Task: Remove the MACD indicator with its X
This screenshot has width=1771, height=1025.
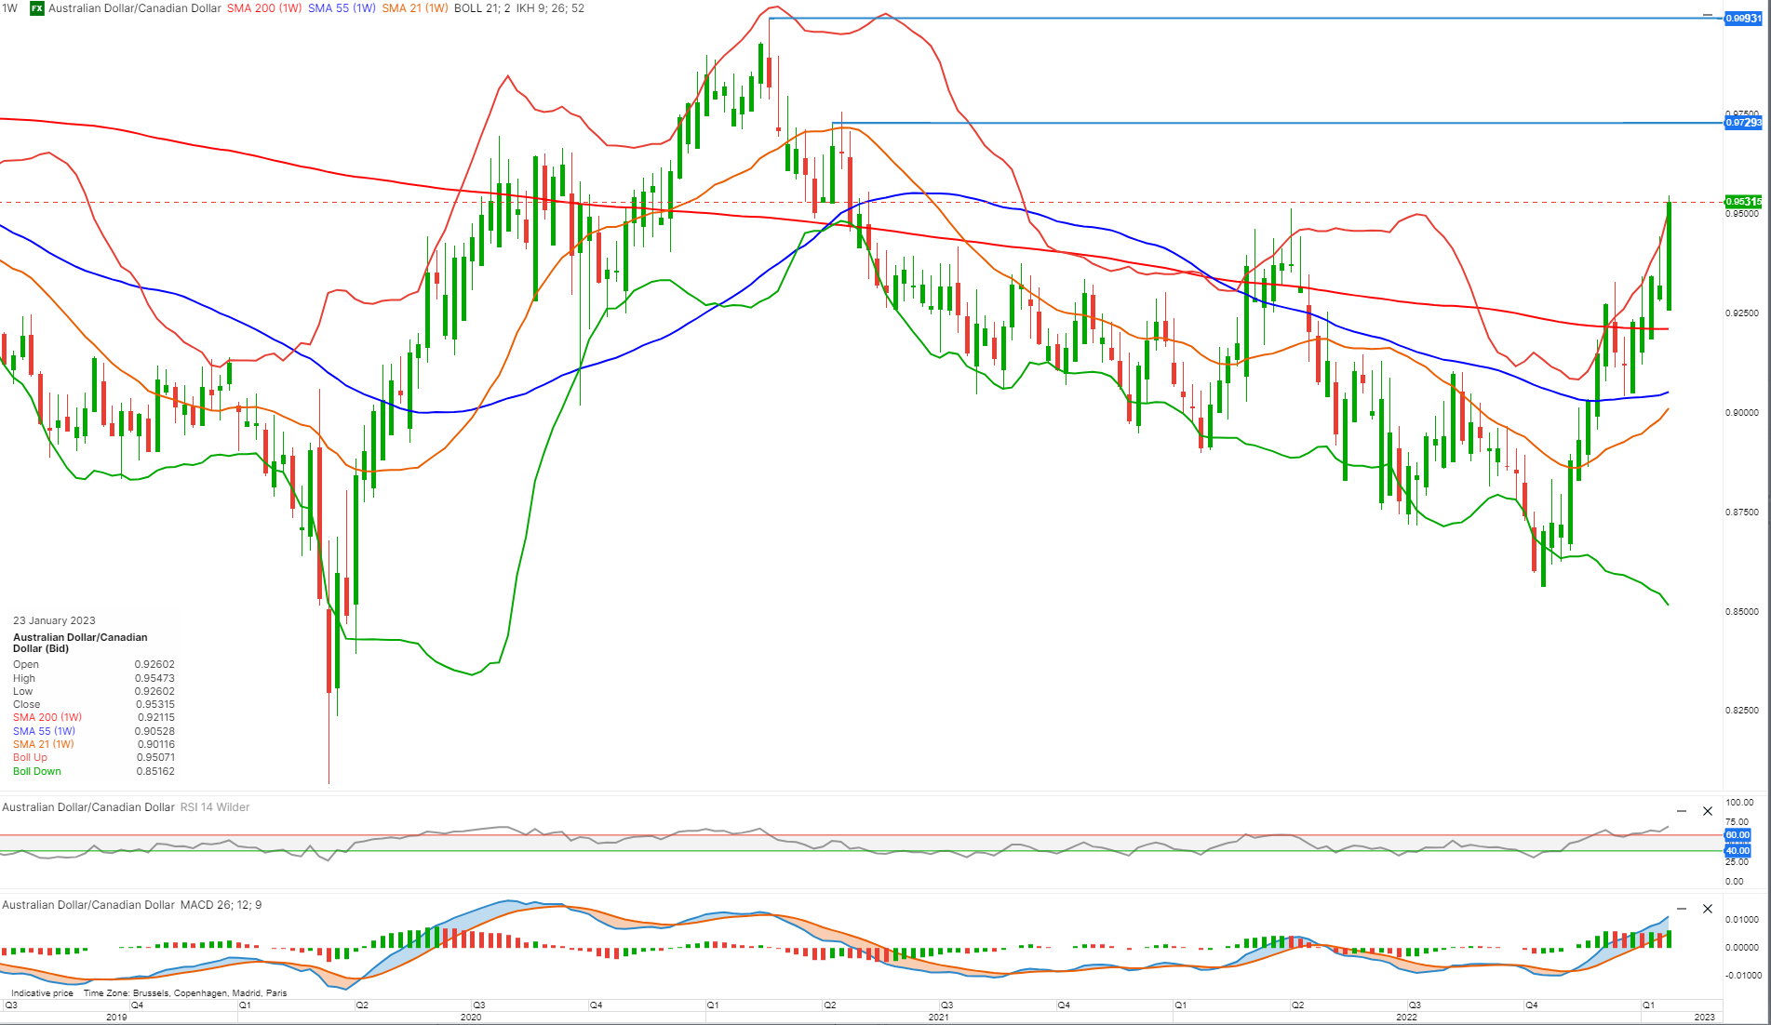Action: pos(1708,909)
